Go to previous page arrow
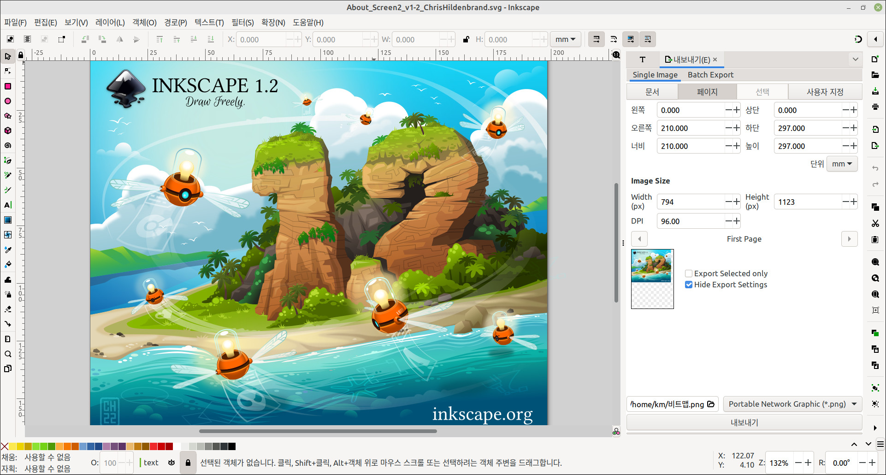 [x=639, y=239]
